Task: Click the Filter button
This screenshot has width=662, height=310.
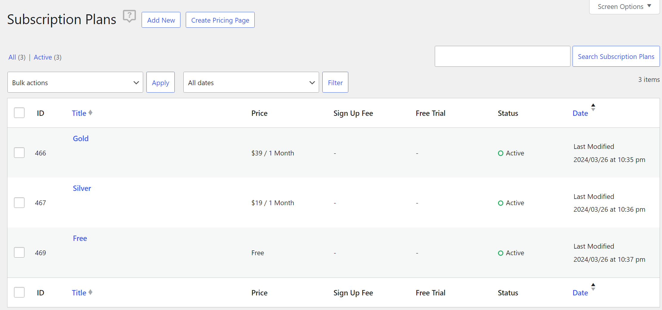Action: 335,82
